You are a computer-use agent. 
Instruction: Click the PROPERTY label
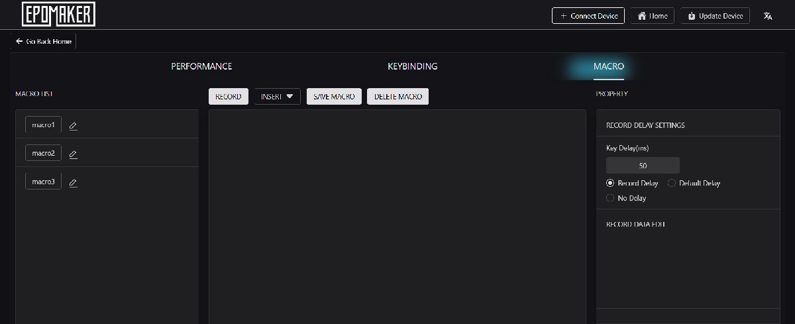[612, 94]
